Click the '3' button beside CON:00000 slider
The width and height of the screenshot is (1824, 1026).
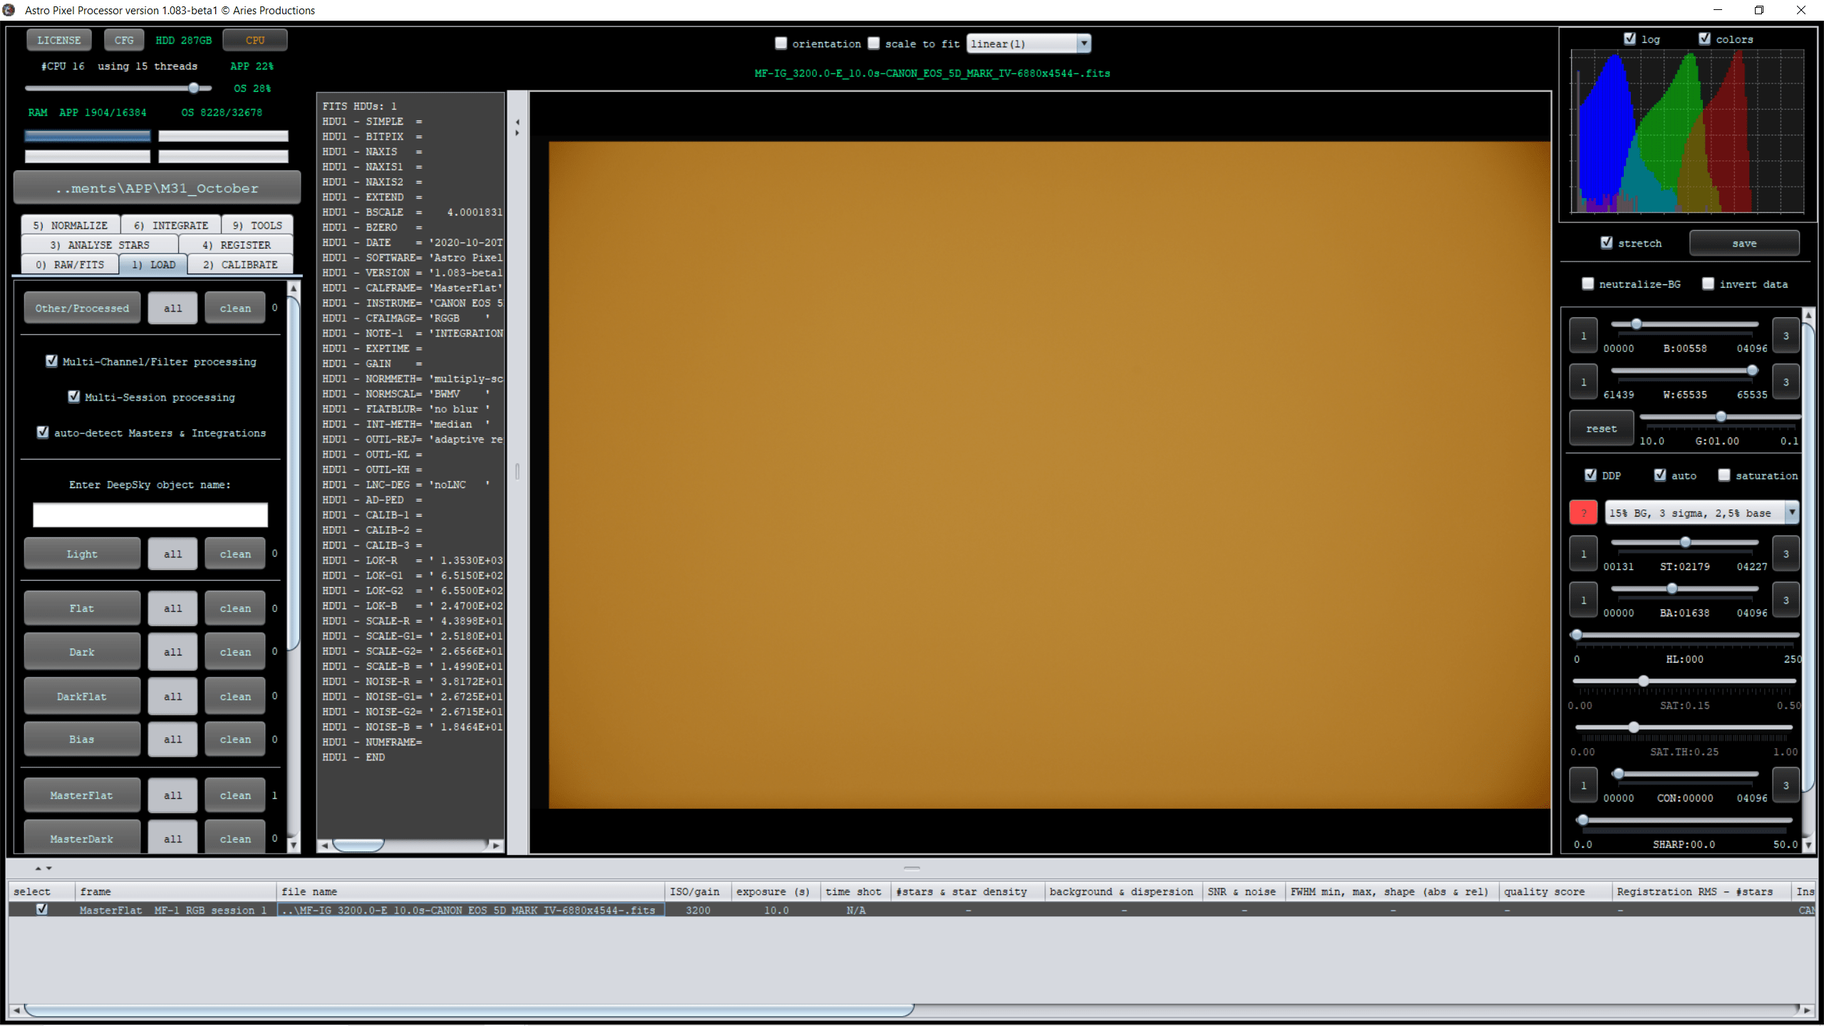pyautogui.click(x=1786, y=785)
